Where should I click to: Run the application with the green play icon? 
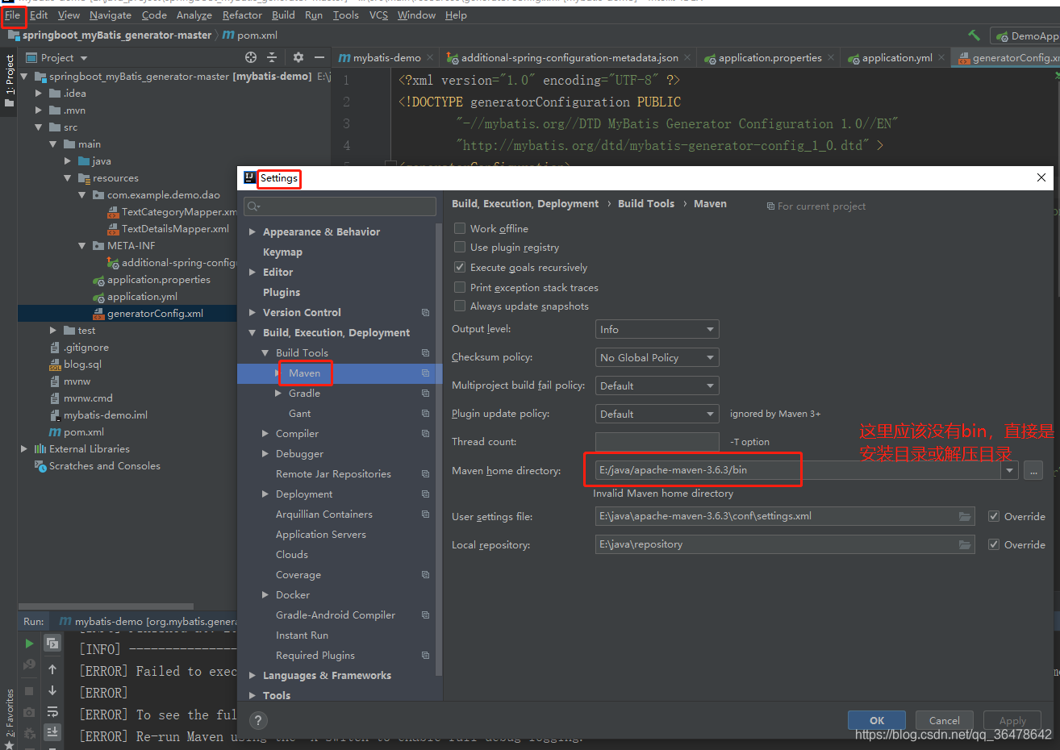point(29,643)
